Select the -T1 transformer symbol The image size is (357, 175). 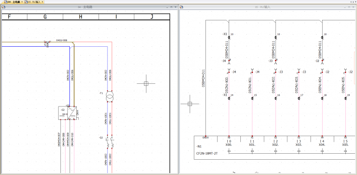[110, 97]
